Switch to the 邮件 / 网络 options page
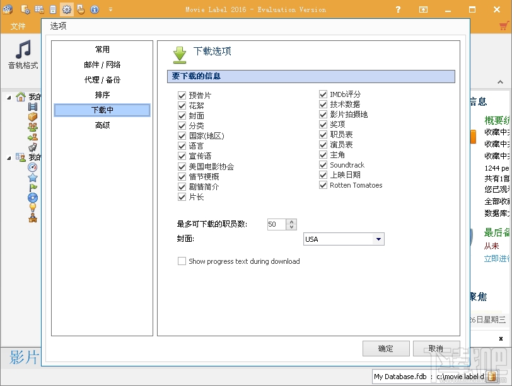This screenshot has height=386, width=512. (102, 65)
